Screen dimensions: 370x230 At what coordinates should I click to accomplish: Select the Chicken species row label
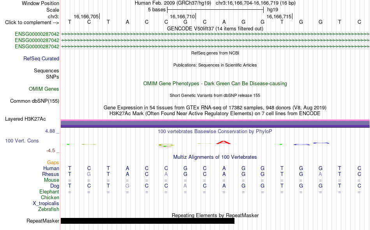[x=50, y=197]
